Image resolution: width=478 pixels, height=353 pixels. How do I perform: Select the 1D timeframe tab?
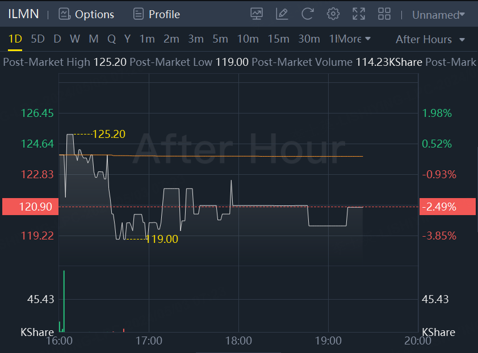click(15, 39)
